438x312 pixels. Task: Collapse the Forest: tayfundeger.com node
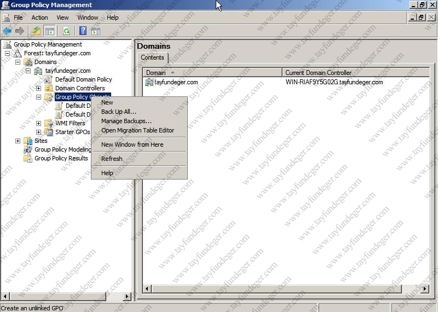click(8, 53)
